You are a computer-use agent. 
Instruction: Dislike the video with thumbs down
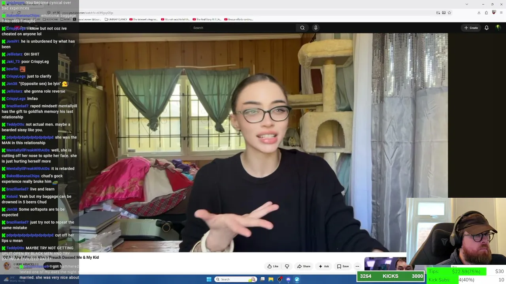[x=287, y=266]
